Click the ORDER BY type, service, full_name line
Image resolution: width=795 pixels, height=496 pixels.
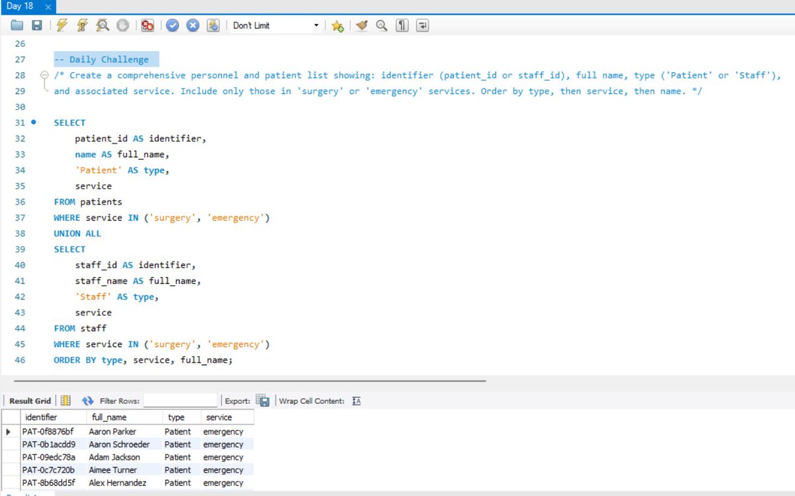point(143,360)
